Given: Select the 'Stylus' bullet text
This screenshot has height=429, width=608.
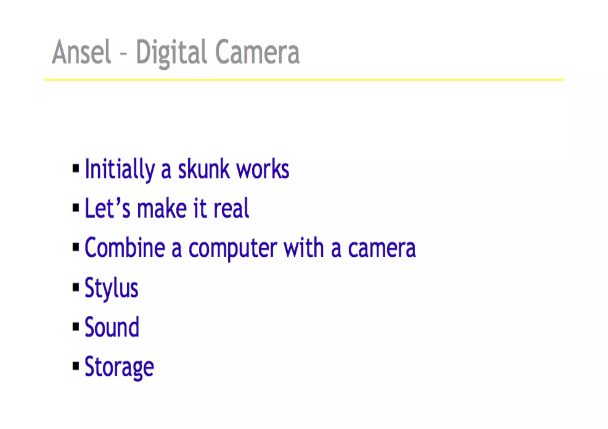Looking at the screenshot, I should 112,288.
